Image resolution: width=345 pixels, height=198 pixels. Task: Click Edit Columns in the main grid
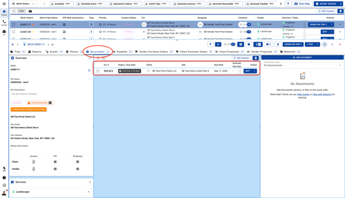[326, 11]
